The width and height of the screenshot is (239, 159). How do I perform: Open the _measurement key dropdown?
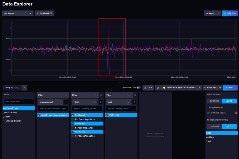click(x=50, y=102)
